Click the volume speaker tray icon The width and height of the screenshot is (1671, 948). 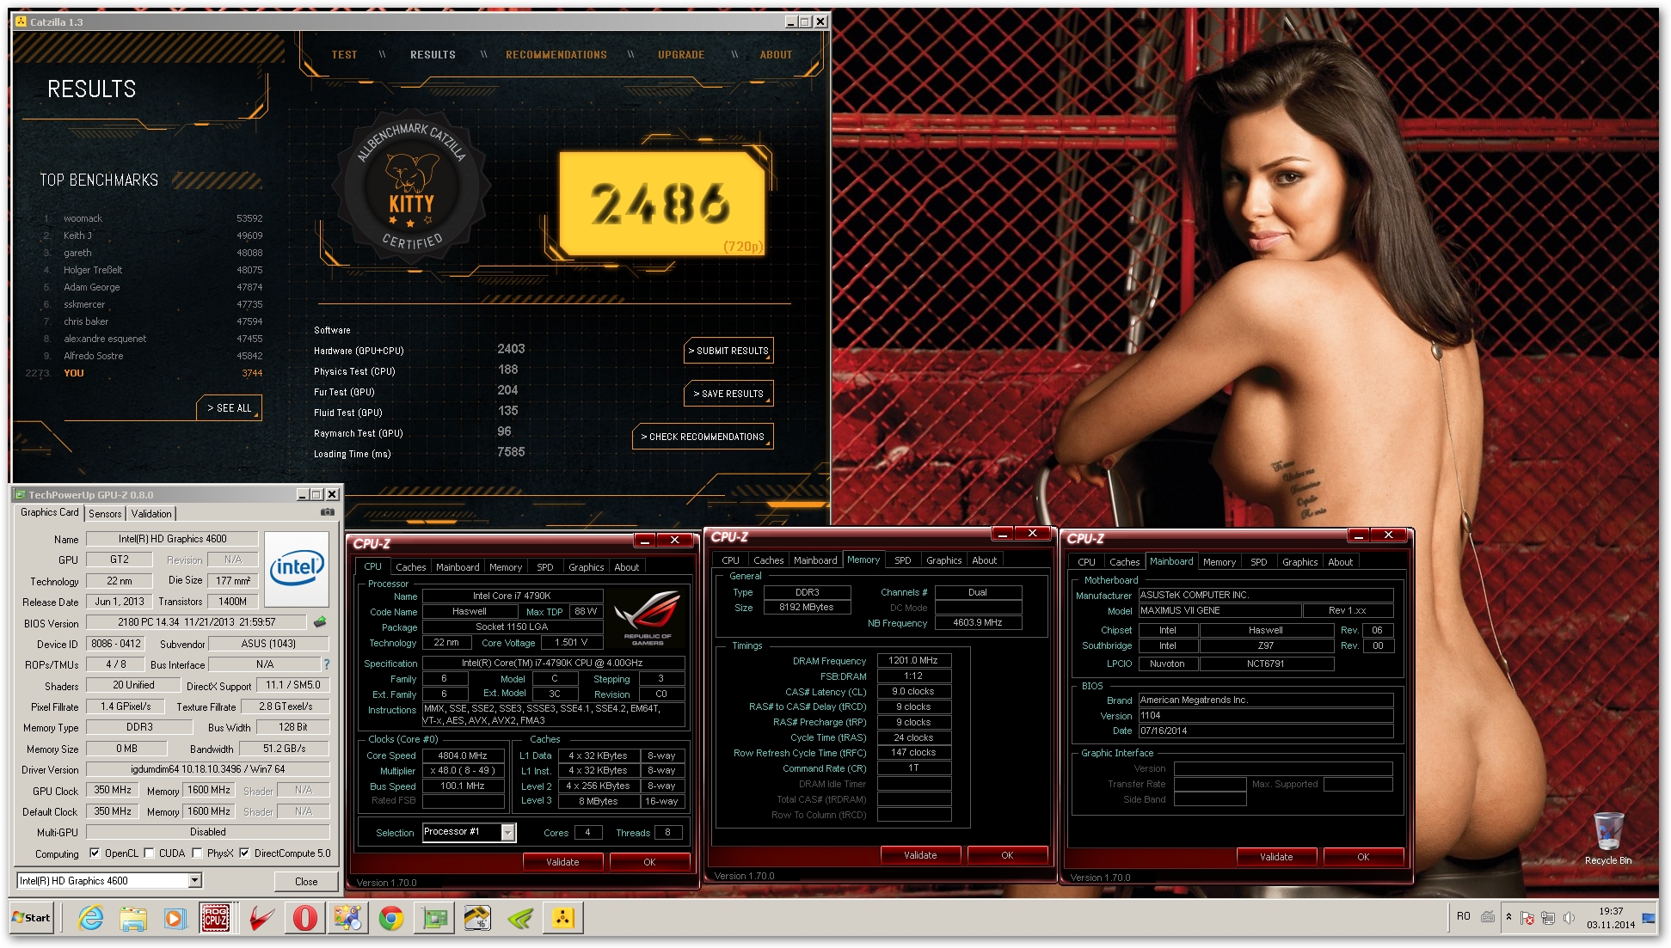click(1568, 918)
